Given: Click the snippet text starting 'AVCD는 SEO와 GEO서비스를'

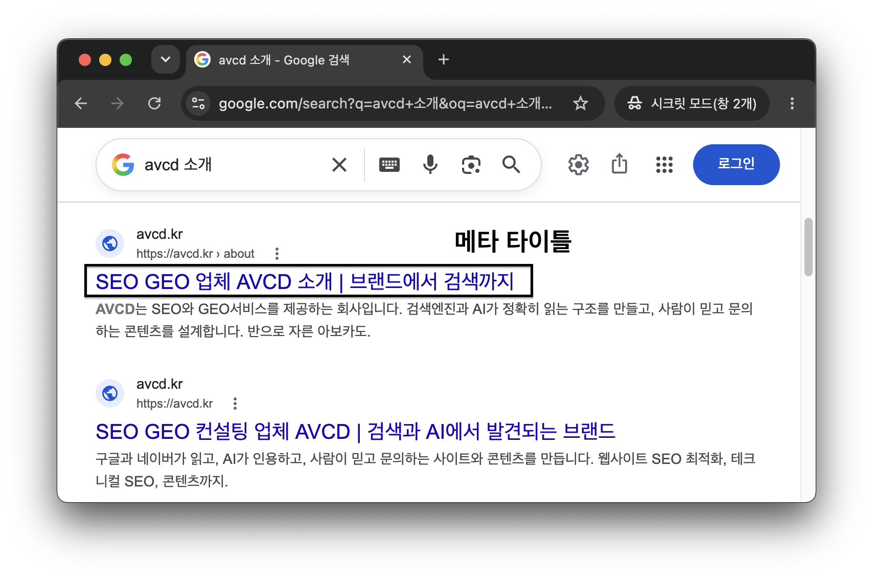Looking at the screenshot, I should (424, 320).
